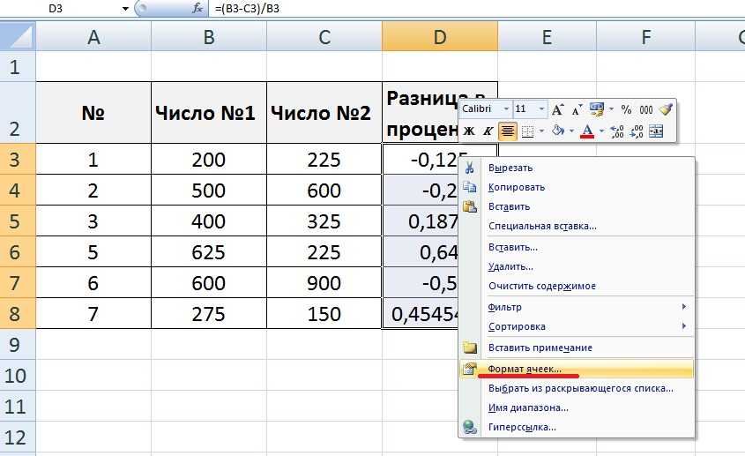Select column C header
The height and width of the screenshot is (456, 745).
[x=324, y=37]
